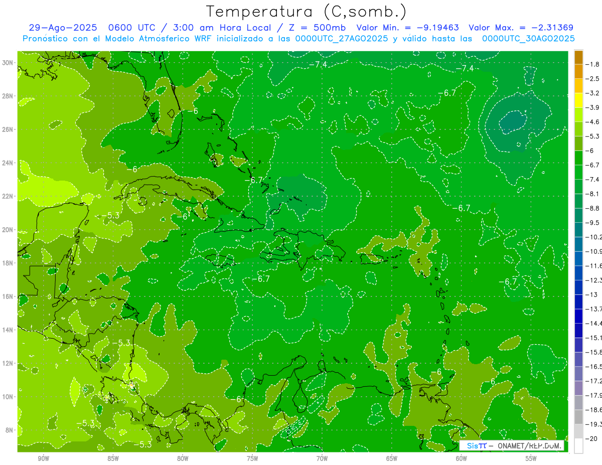Click the '26N' latitude axis label
The width and height of the screenshot is (602, 465).
(x=8, y=129)
